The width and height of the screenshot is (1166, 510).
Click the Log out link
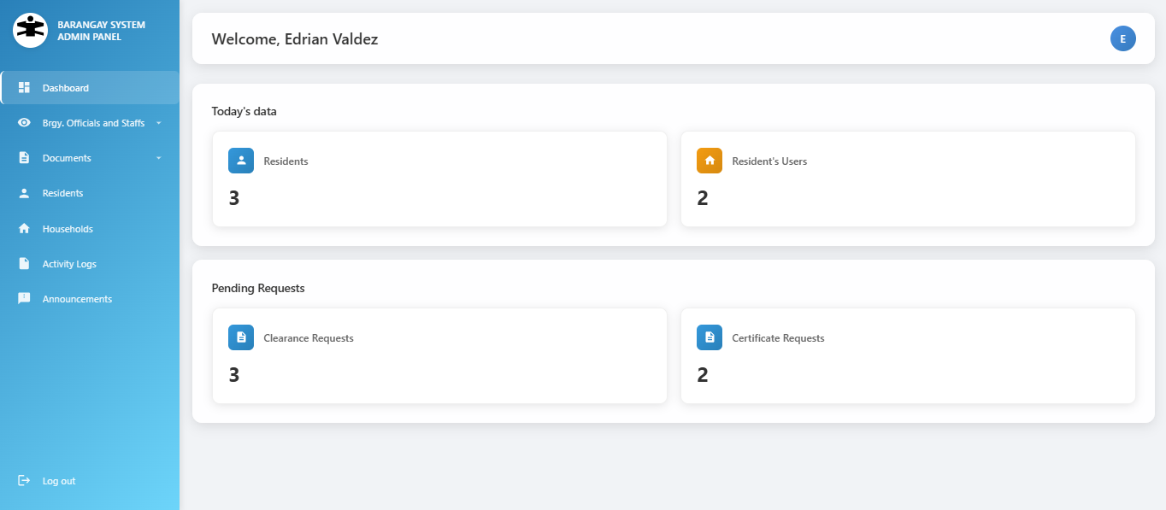[59, 481]
